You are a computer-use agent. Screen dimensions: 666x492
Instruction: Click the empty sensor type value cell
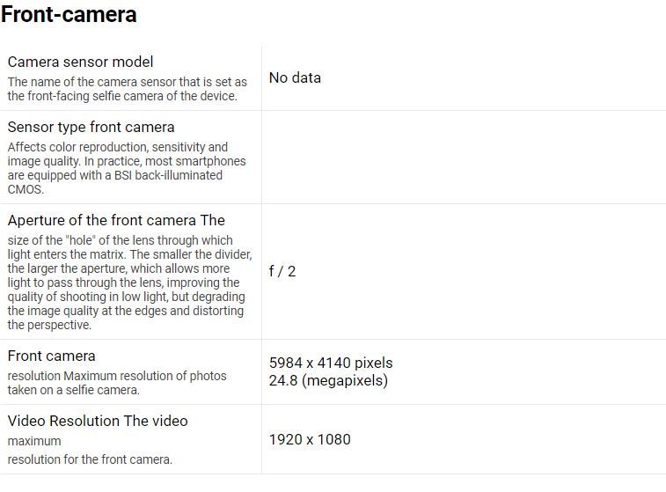pos(463,157)
